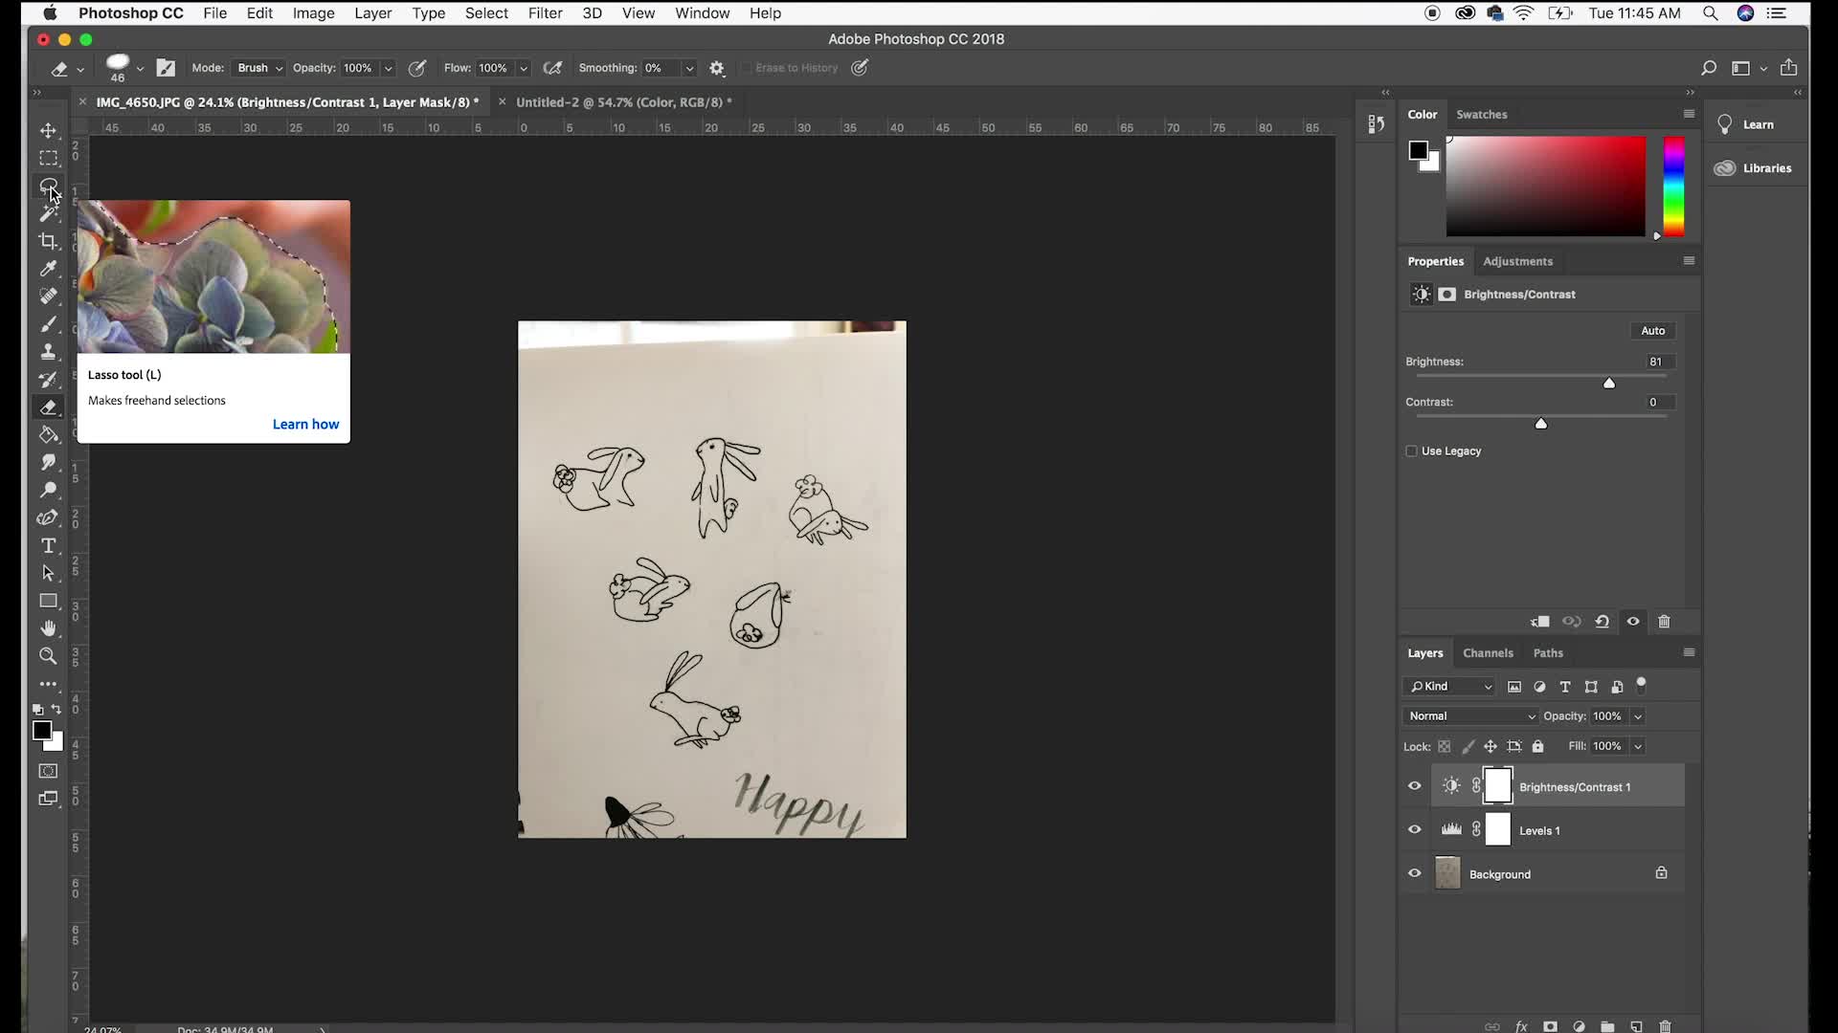Switch to the Swatches tab
This screenshot has height=1033, width=1838.
click(x=1481, y=115)
